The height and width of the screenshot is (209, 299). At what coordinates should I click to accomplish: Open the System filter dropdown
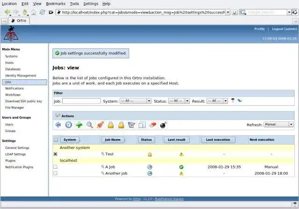135,101
